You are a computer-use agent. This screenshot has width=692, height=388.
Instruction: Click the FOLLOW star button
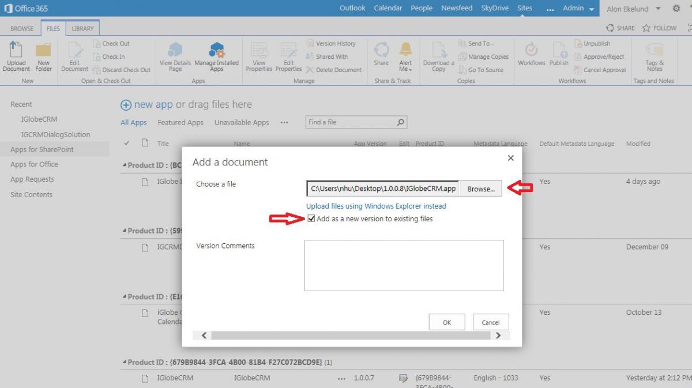coord(660,28)
